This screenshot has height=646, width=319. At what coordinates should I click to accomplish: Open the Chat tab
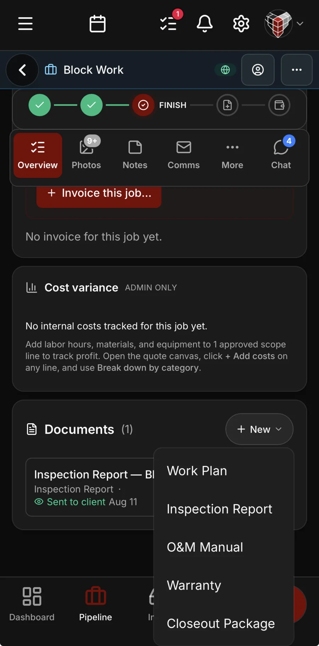click(281, 155)
